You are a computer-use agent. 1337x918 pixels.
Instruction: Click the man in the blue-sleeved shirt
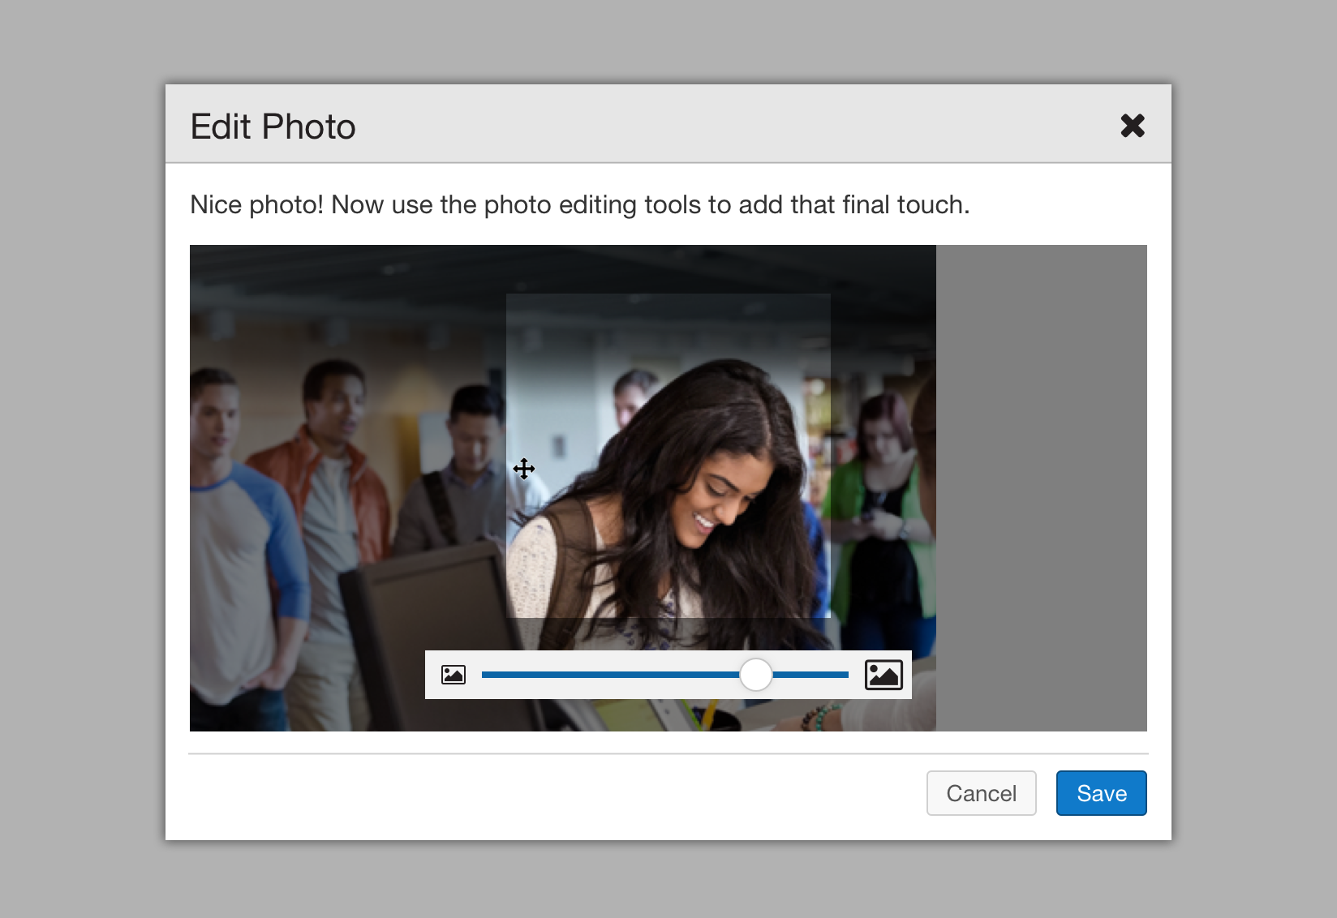(235, 527)
